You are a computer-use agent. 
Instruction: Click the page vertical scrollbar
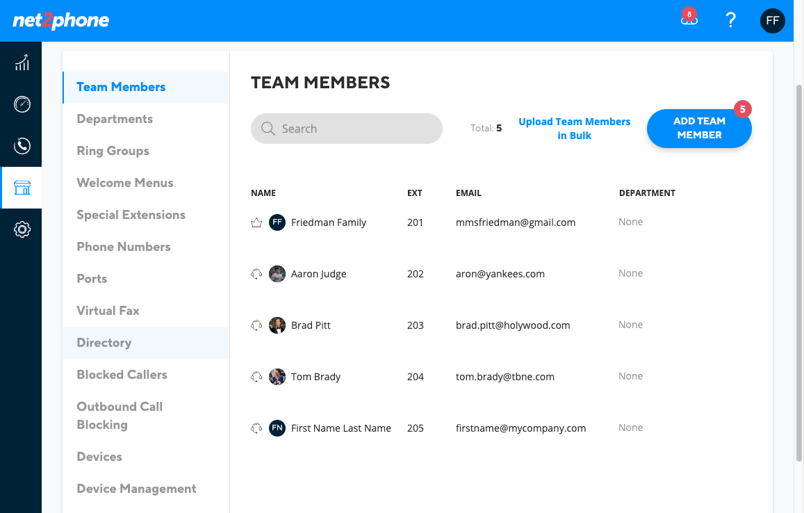click(798, 272)
